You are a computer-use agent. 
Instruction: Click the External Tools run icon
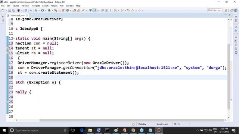[56, 10]
